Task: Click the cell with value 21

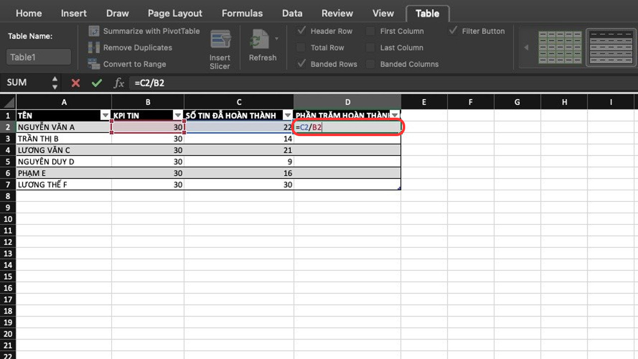Action: (239, 150)
